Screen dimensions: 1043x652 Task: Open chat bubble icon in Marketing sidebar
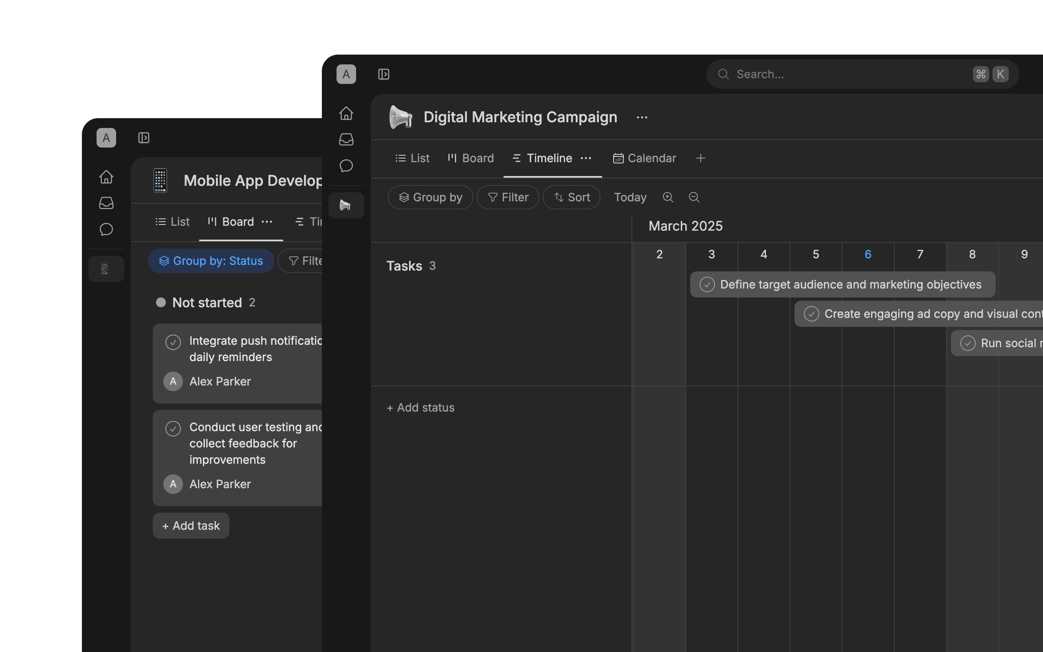click(x=346, y=165)
